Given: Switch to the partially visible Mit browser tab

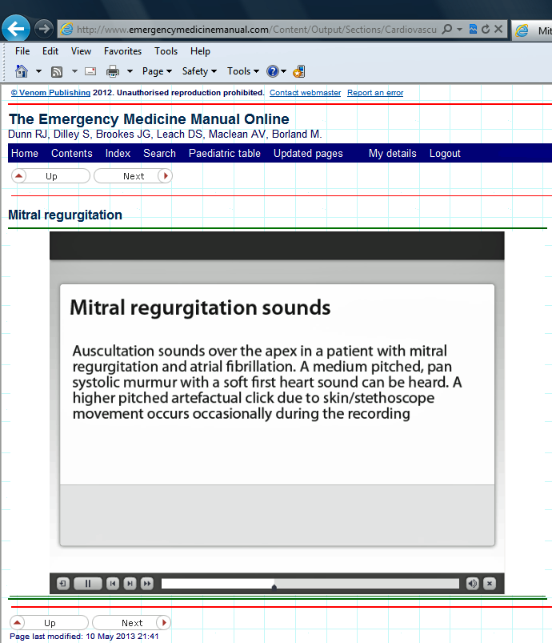Looking at the screenshot, I should pos(532,30).
